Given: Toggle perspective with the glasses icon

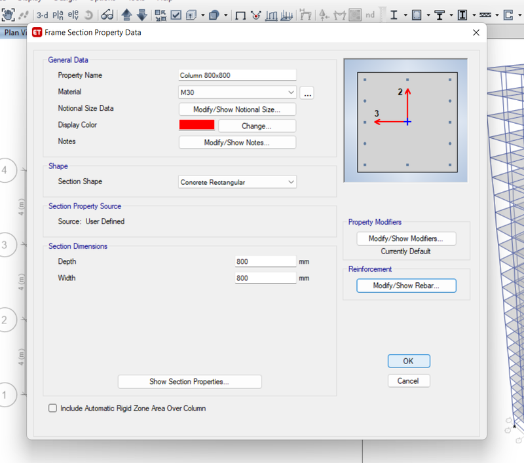Looking at the screenshot, I should 107,15.
